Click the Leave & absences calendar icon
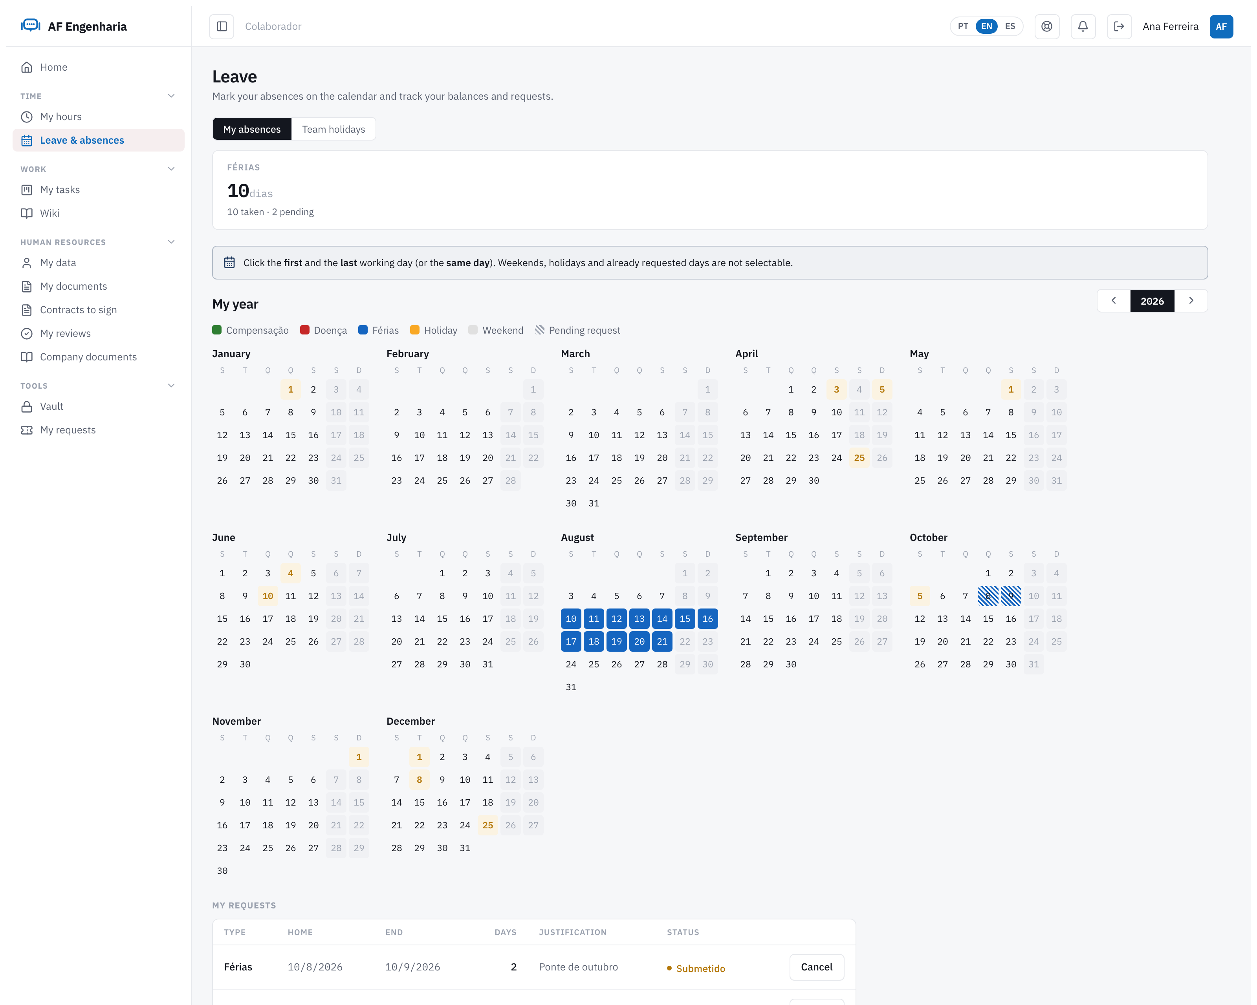The width and height of the screenshot is (1257, 1005). (x=27, y=141)
